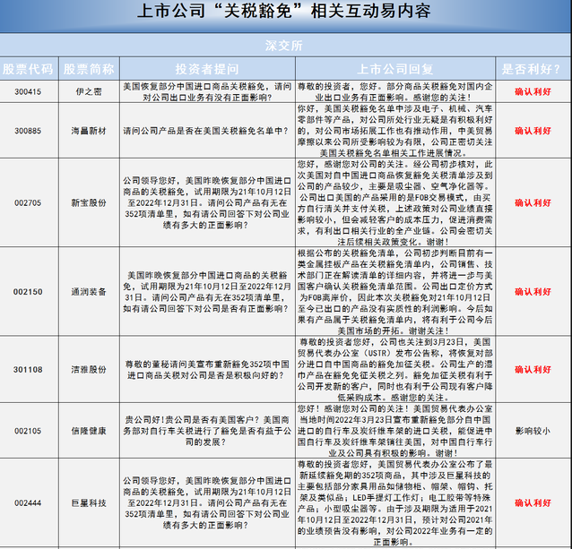Select the 巨星科技 name cell
The image size is (572, 549).
point(88,503)
